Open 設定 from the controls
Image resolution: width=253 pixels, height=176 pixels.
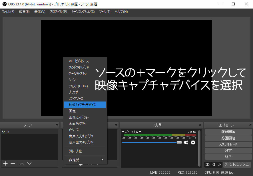[x=228, y=151]
